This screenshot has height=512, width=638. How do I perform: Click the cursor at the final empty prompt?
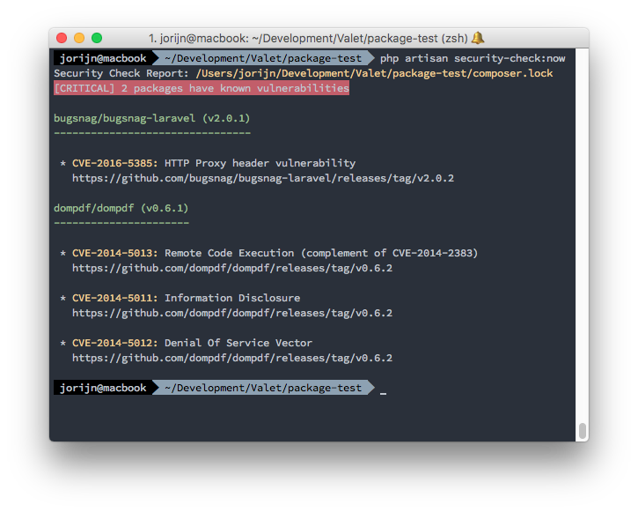pyautogui.click(x=384, y=389)
